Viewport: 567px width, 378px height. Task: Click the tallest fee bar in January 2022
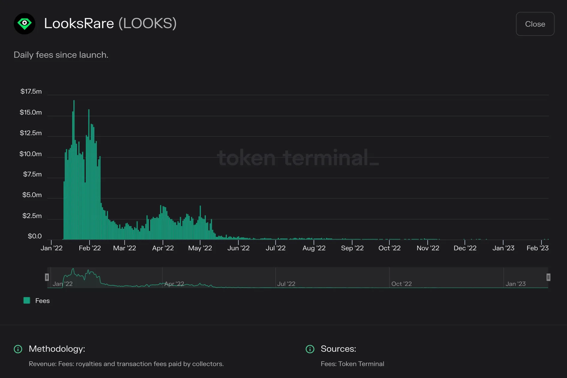tap(74, 170)
